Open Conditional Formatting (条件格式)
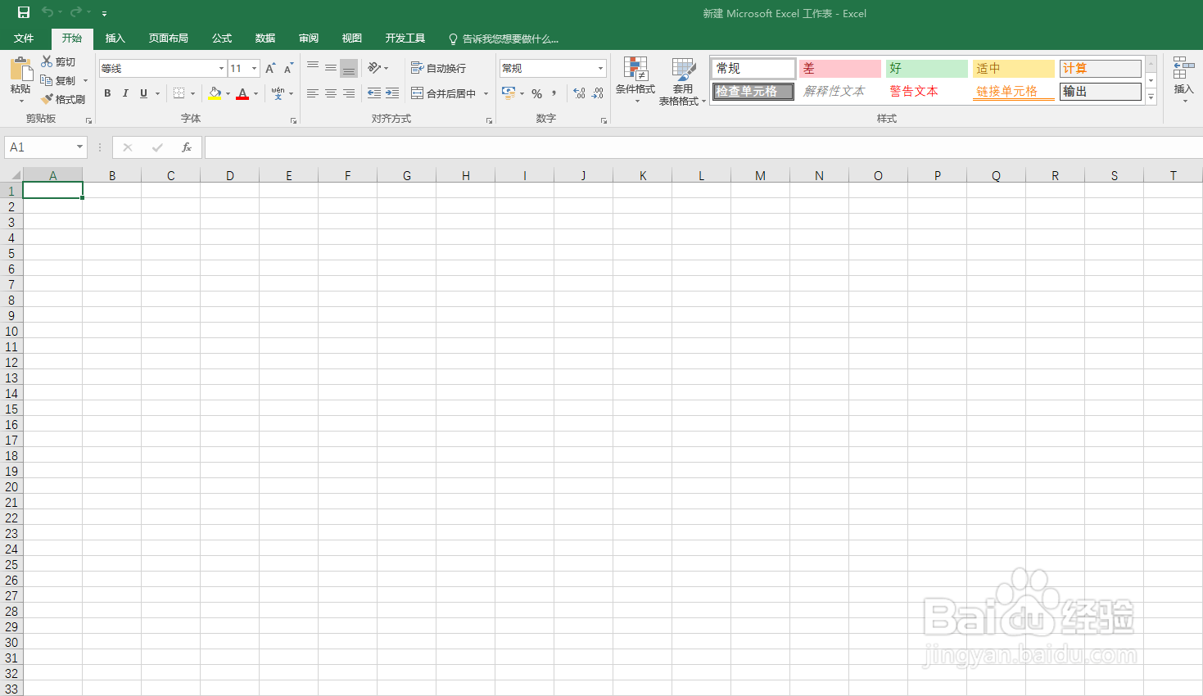This screenshot has height=696, width=1203. [x=635, y=79]
